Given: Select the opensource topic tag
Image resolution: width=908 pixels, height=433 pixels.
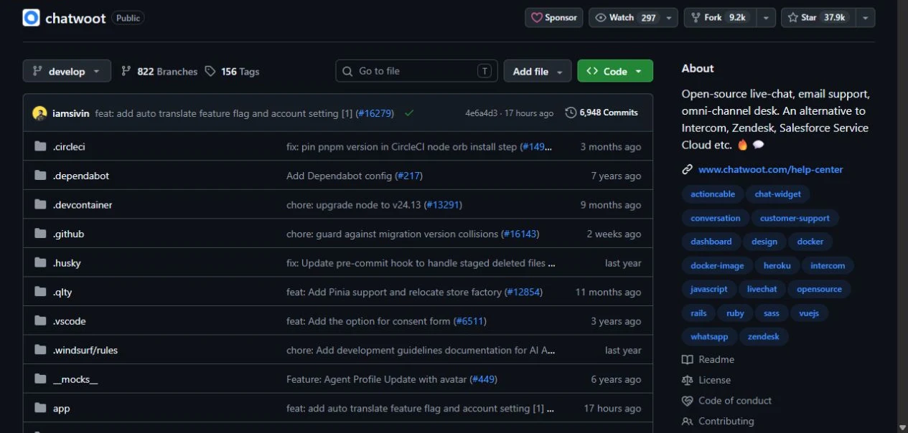Looking at the screenshot, I should (x=819, y=289).
